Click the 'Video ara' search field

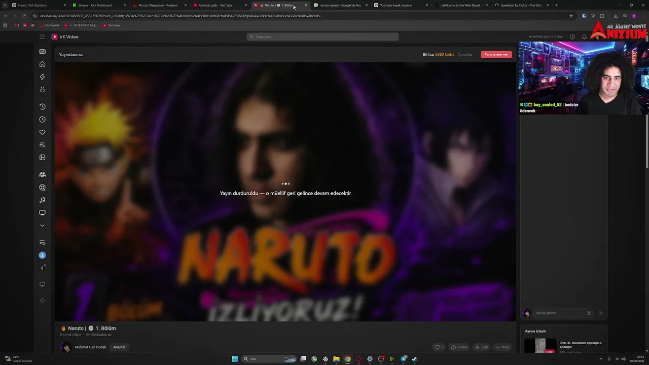323,37
